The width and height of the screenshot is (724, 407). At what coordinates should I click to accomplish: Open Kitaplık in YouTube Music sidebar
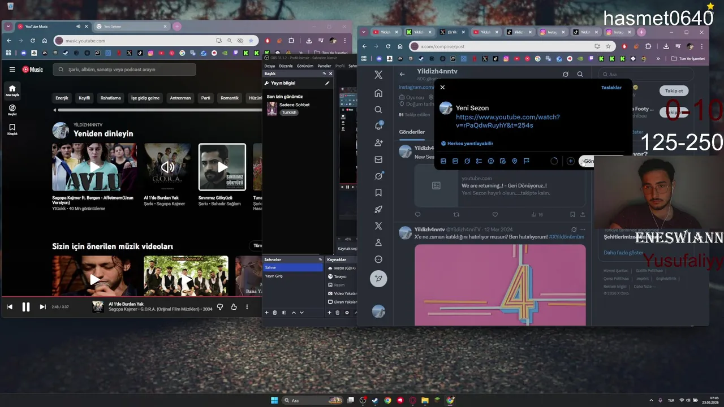click(x=12, y=129)
